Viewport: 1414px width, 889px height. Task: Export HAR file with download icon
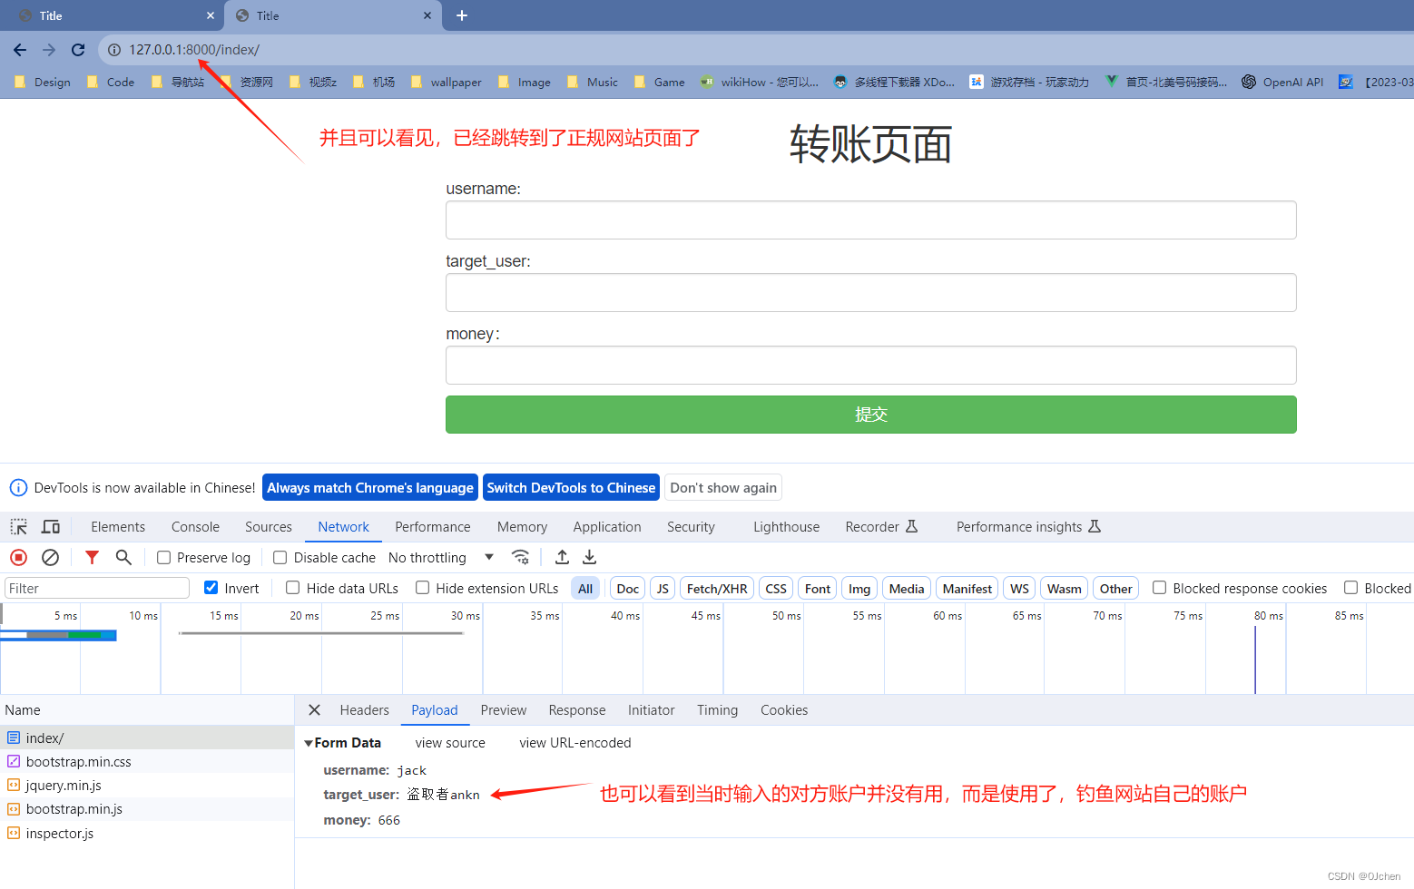coord(590,558)
